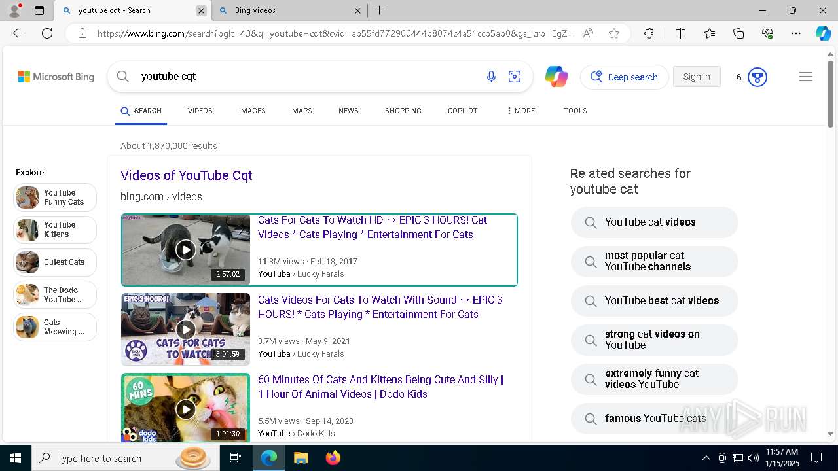
Task: Show hidden system tray icons chevron
Action: point(706,458)
